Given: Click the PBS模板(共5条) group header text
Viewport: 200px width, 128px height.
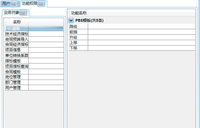Looking at the screenshot, I should point(89,20).
